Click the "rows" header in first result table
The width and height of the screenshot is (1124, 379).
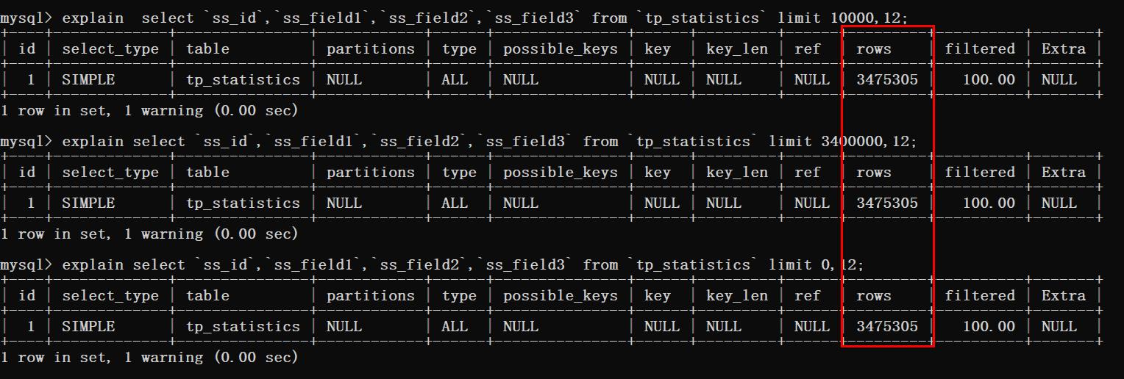(873, 49)
